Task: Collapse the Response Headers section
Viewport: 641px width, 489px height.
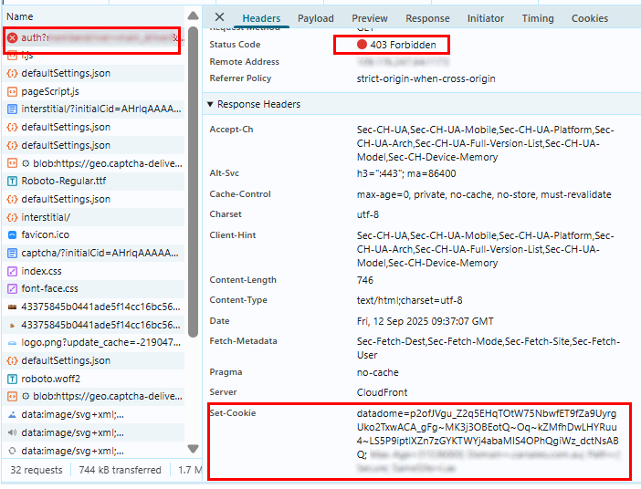Action: [211, 104]
